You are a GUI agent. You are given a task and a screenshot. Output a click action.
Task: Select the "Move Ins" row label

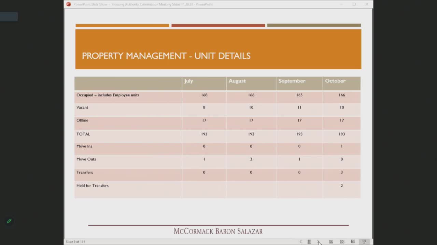click(84, 146)
